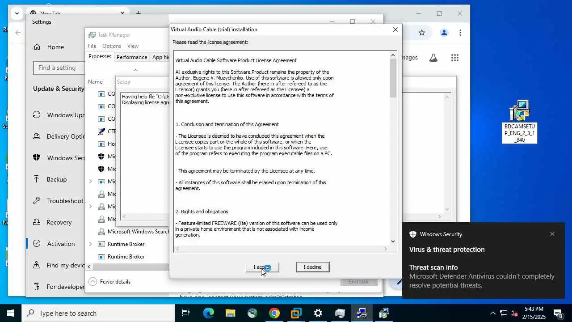Click the license scroll up arrow

[x=393, y=55]
